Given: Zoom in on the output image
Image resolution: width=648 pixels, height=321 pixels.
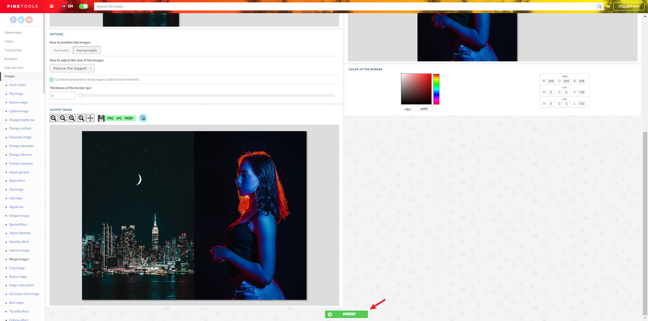Looking at the screenshot, I should pyautogui.click(x=54, y=118).
